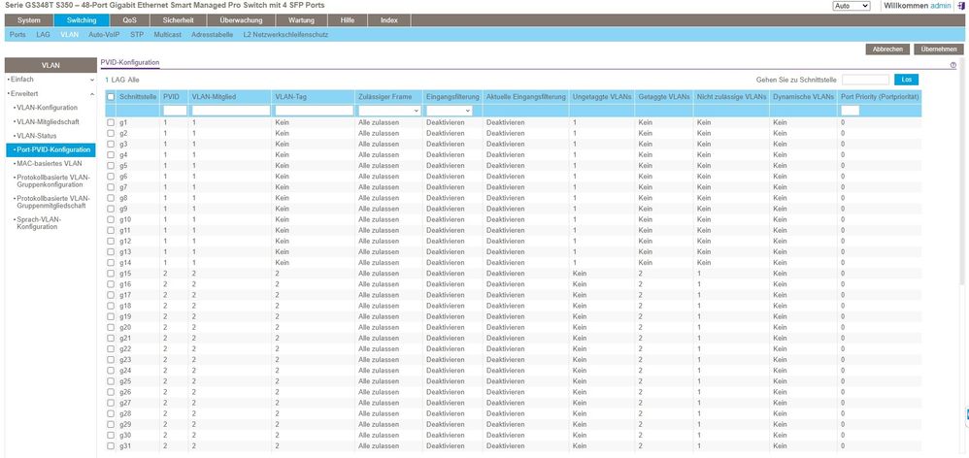Click the g12 interface cell
Screen dimensions: 969x458
125,241
